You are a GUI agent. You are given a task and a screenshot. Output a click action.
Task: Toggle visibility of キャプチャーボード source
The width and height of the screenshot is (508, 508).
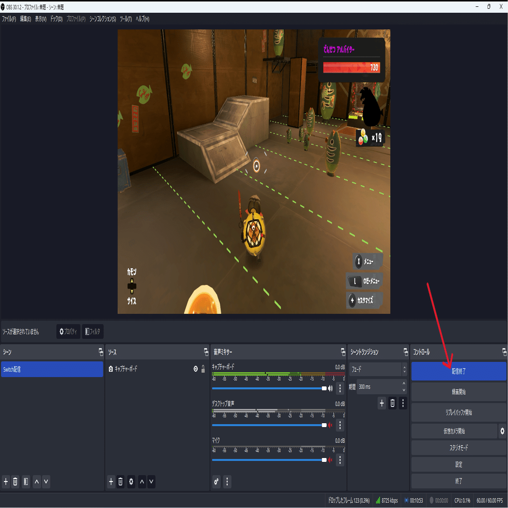click(x=196, y=369)
